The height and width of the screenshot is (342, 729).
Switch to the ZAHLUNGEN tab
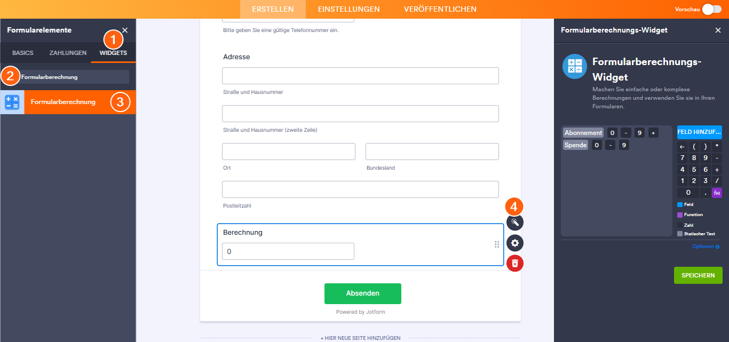click(x=68, y=52)
